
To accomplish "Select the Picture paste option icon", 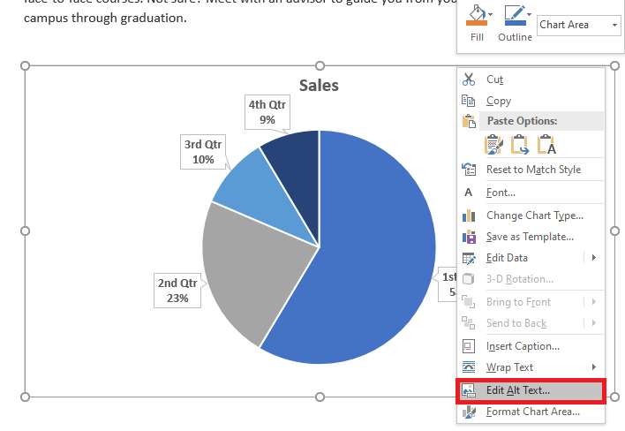I will 520,144.
